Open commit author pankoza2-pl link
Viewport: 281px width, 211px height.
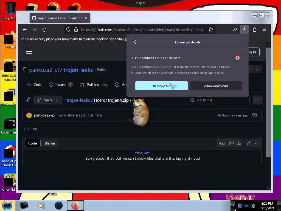pos(45,115)
